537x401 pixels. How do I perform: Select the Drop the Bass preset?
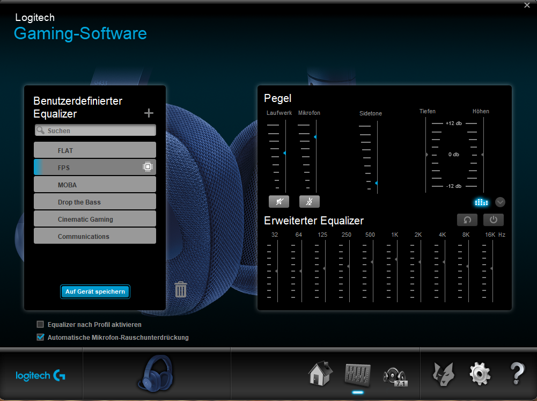(95, 201)
